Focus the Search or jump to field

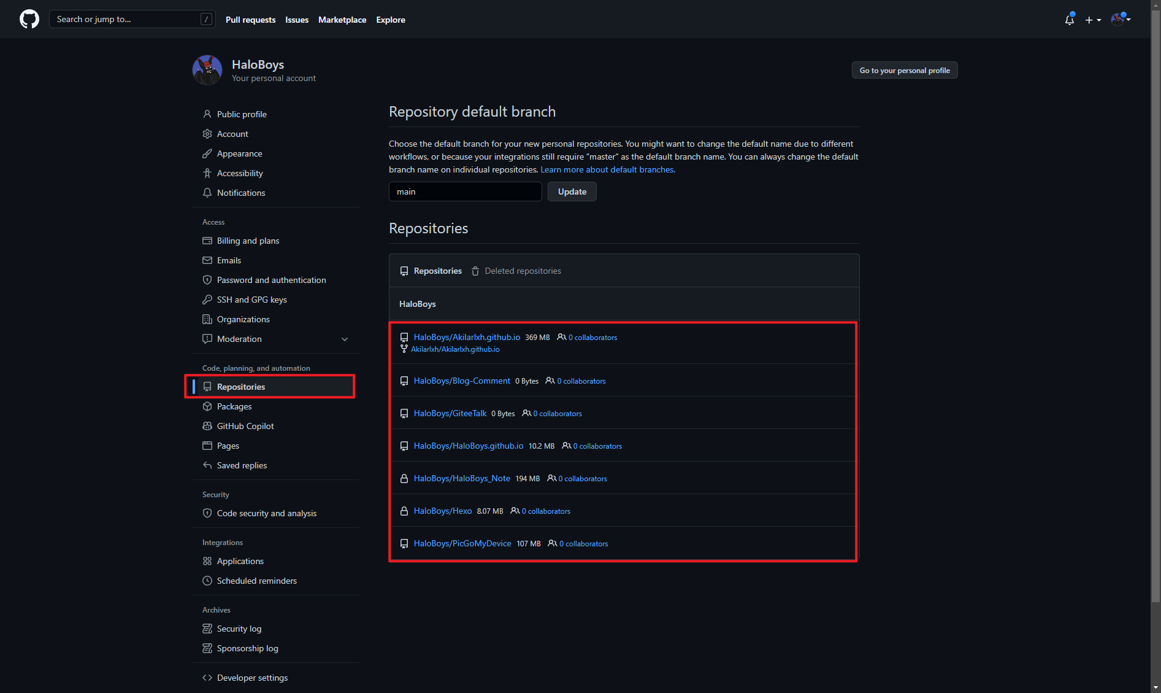pos(132,19)
